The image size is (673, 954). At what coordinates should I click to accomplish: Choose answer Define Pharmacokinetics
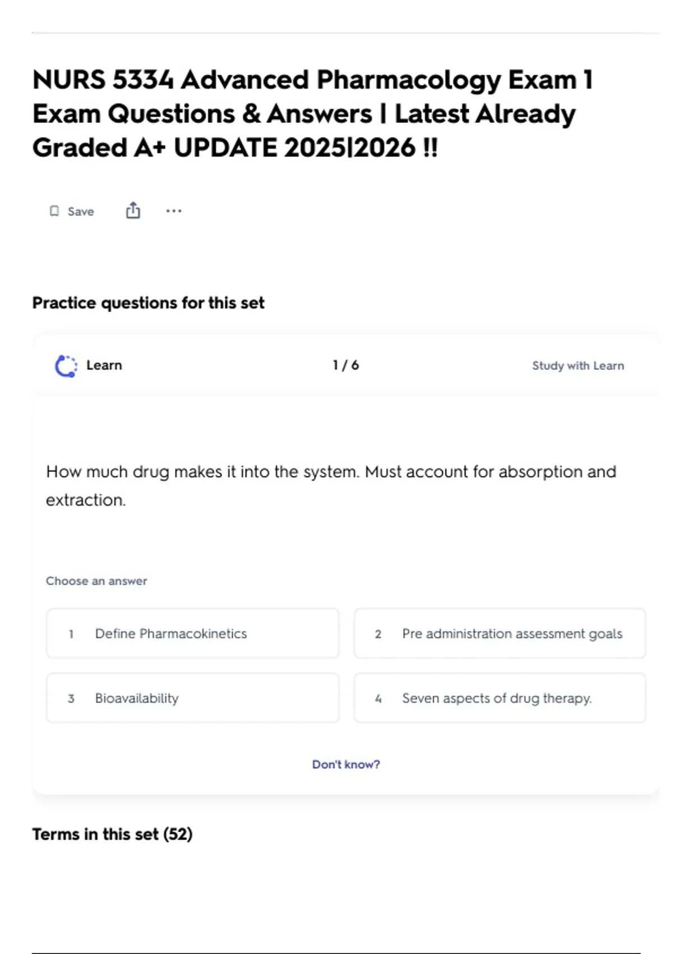193,634
